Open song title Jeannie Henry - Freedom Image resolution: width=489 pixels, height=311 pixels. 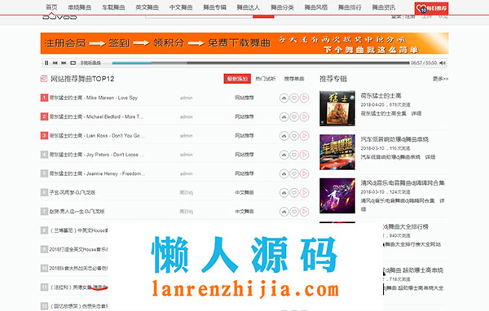[97, 173]
